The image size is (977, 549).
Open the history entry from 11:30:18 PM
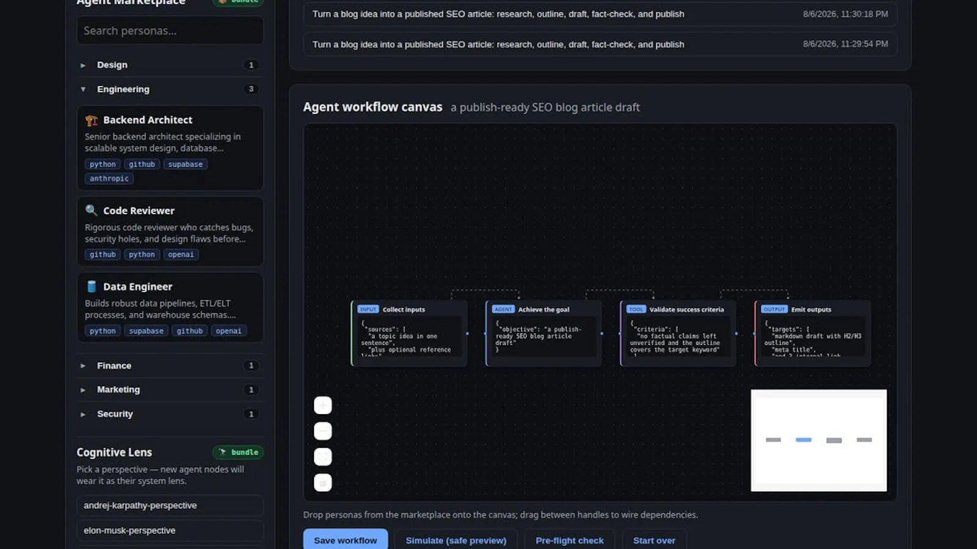600,14
